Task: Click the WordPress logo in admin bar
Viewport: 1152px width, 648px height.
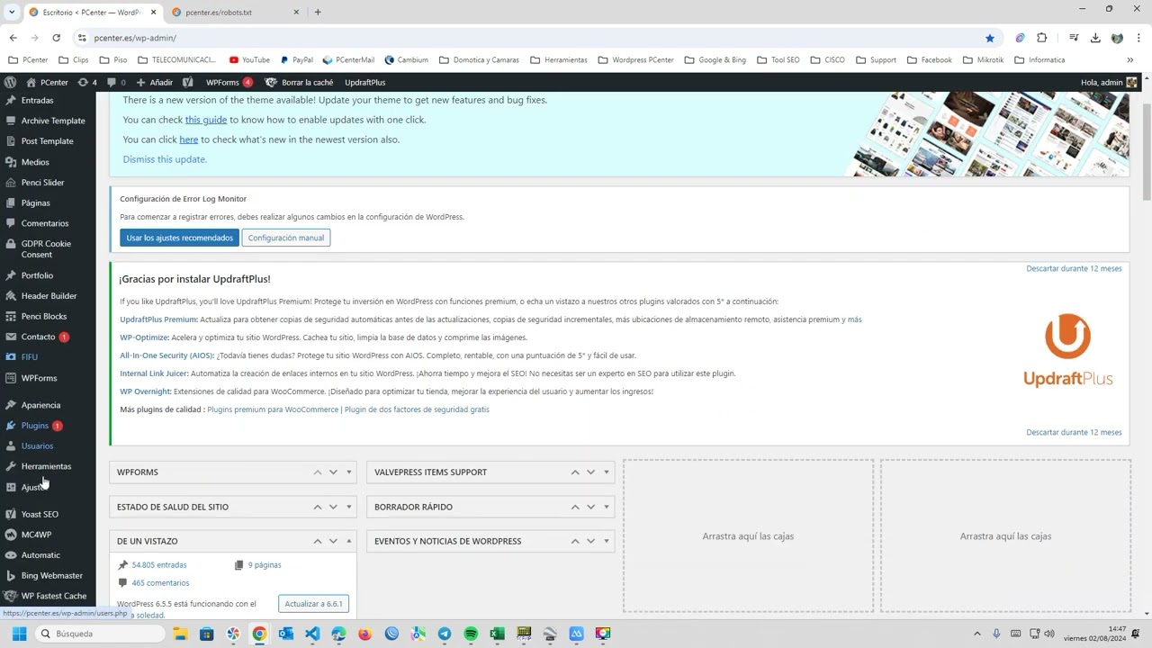Action: 10,82
